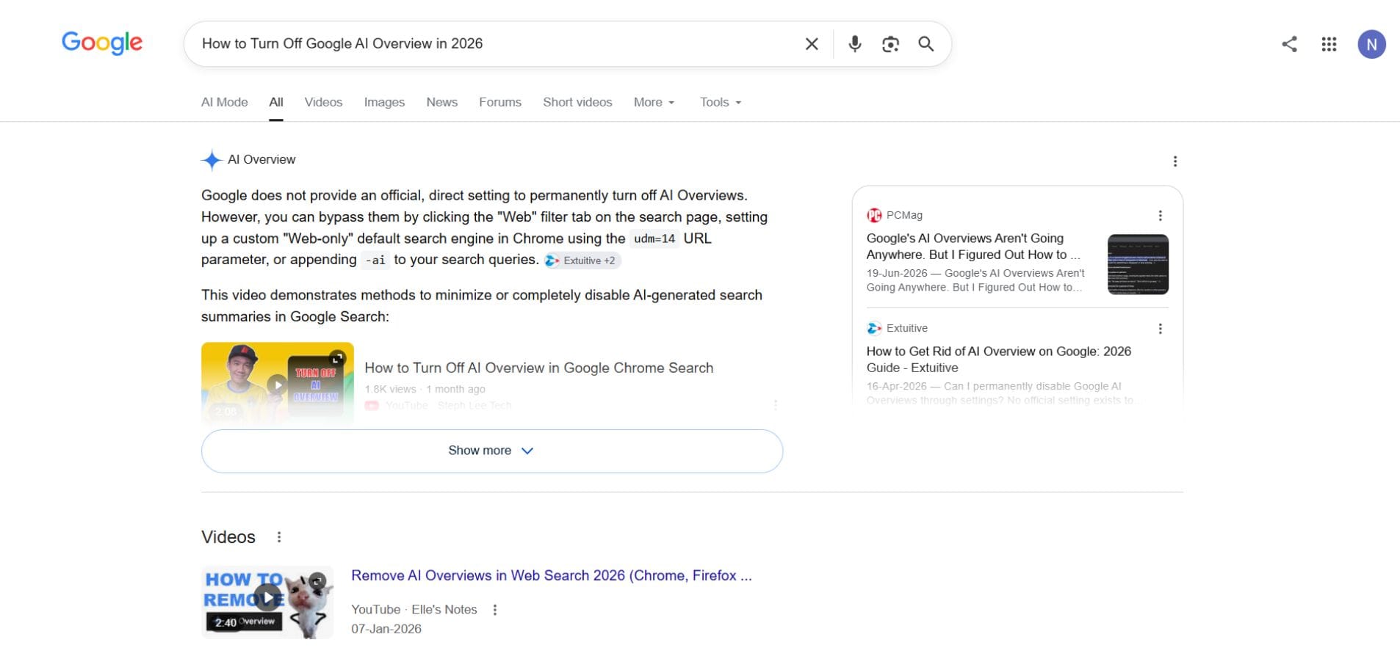The image size is (1400, 648).
Task: Click the 07-Jan-2026 video date
Action: (386, 630)
